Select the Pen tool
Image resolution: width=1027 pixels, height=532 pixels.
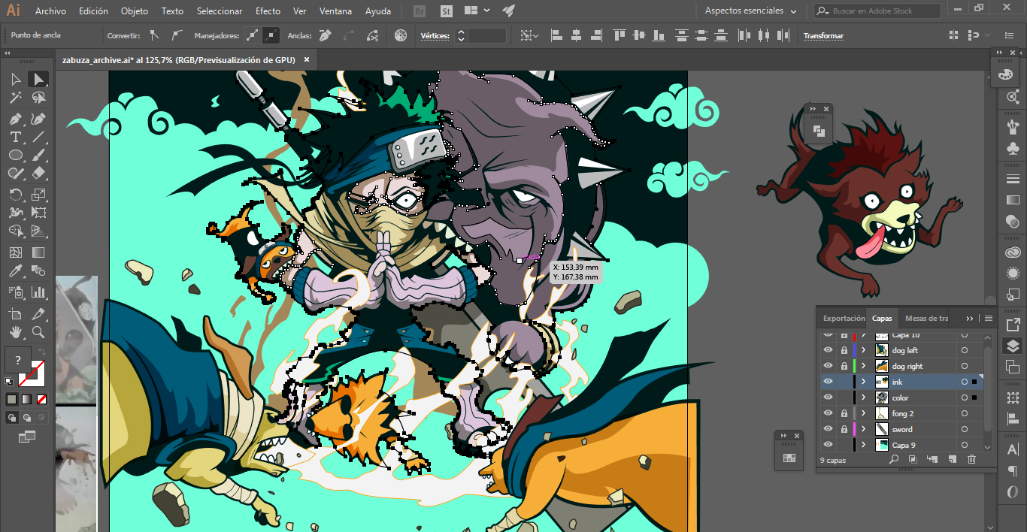click(15, 119)
